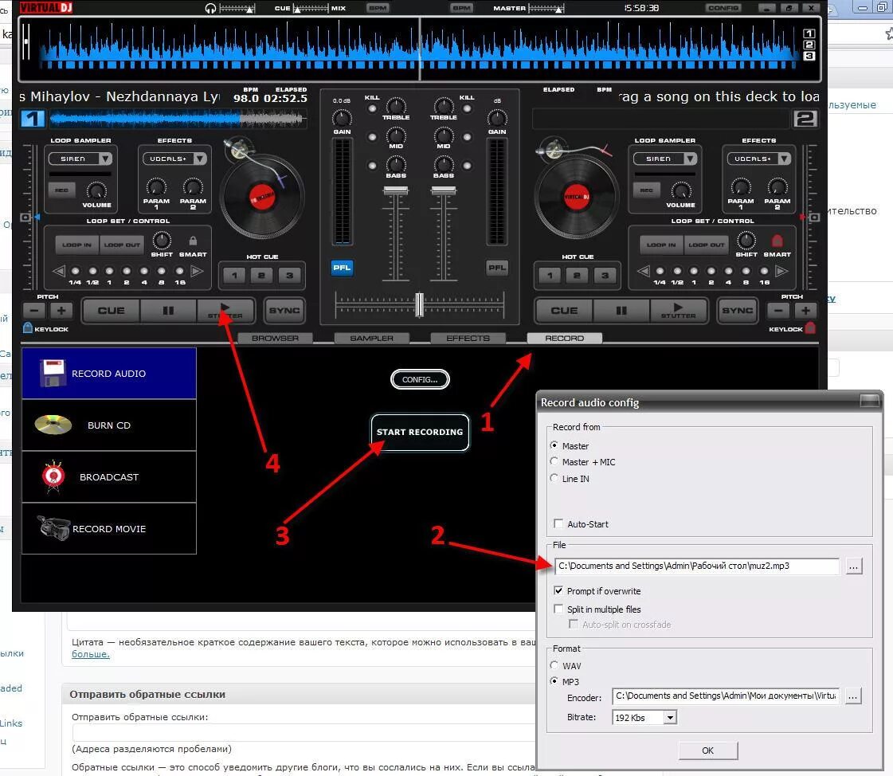
Task: Select WAV format radio button
Action: 554,665
